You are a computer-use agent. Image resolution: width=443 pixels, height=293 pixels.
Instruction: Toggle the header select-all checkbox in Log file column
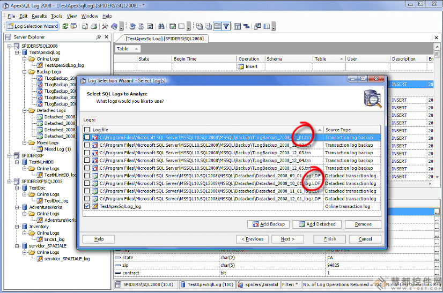[x=87, y=130]
